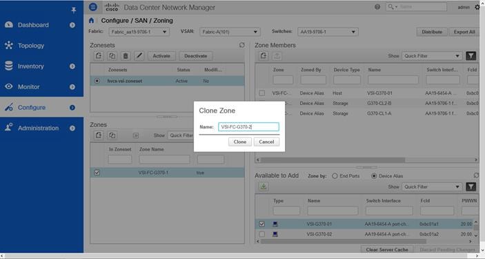Image resolution: width=485 pixels, height=259 pixels.
Task: Open settings gear icon beside admin
Action: pyautogui.click(x=477, y=7)
